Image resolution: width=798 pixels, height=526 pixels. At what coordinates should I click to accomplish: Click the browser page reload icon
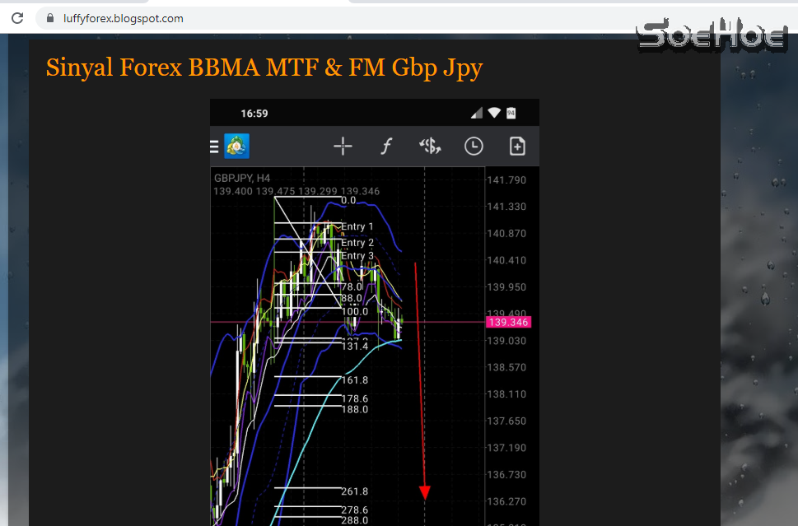point(16,17)
